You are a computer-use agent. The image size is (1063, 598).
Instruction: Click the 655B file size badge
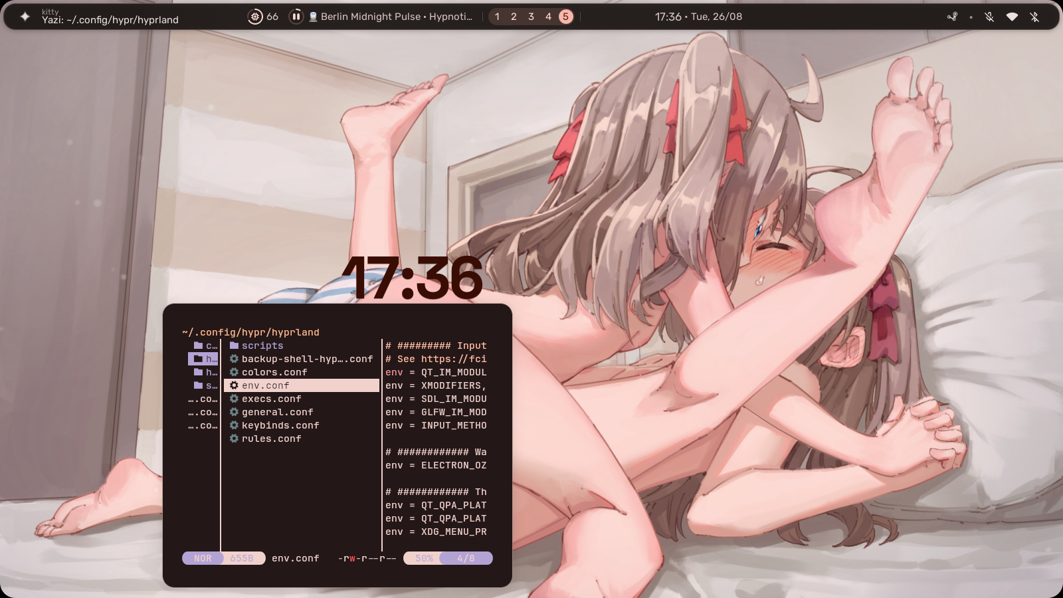click(x=243, y=558)
